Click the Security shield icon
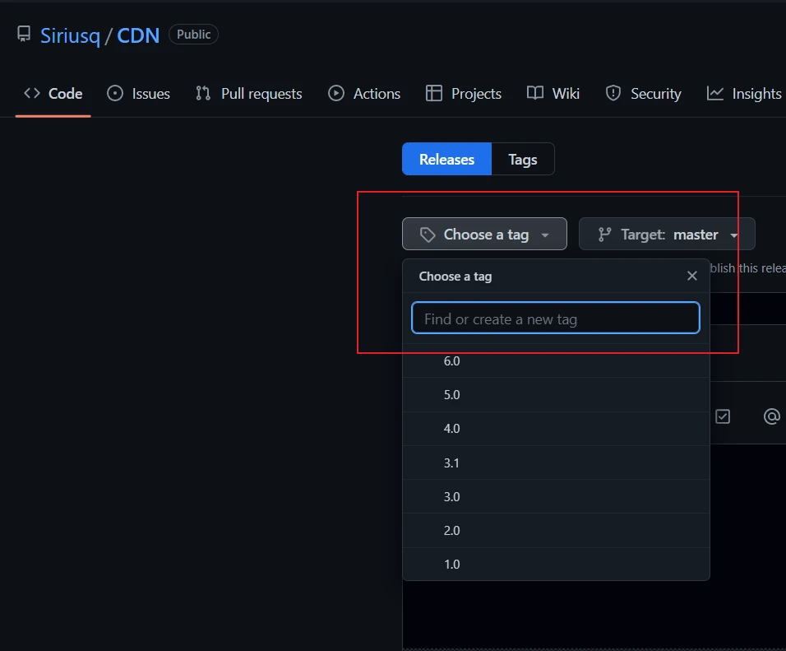Viewport: 786px width, 651px height. coord(613,93)
